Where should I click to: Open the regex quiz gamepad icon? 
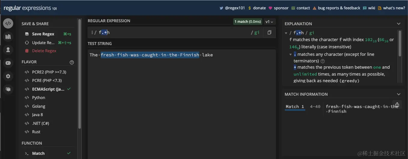tap(8, 63)
